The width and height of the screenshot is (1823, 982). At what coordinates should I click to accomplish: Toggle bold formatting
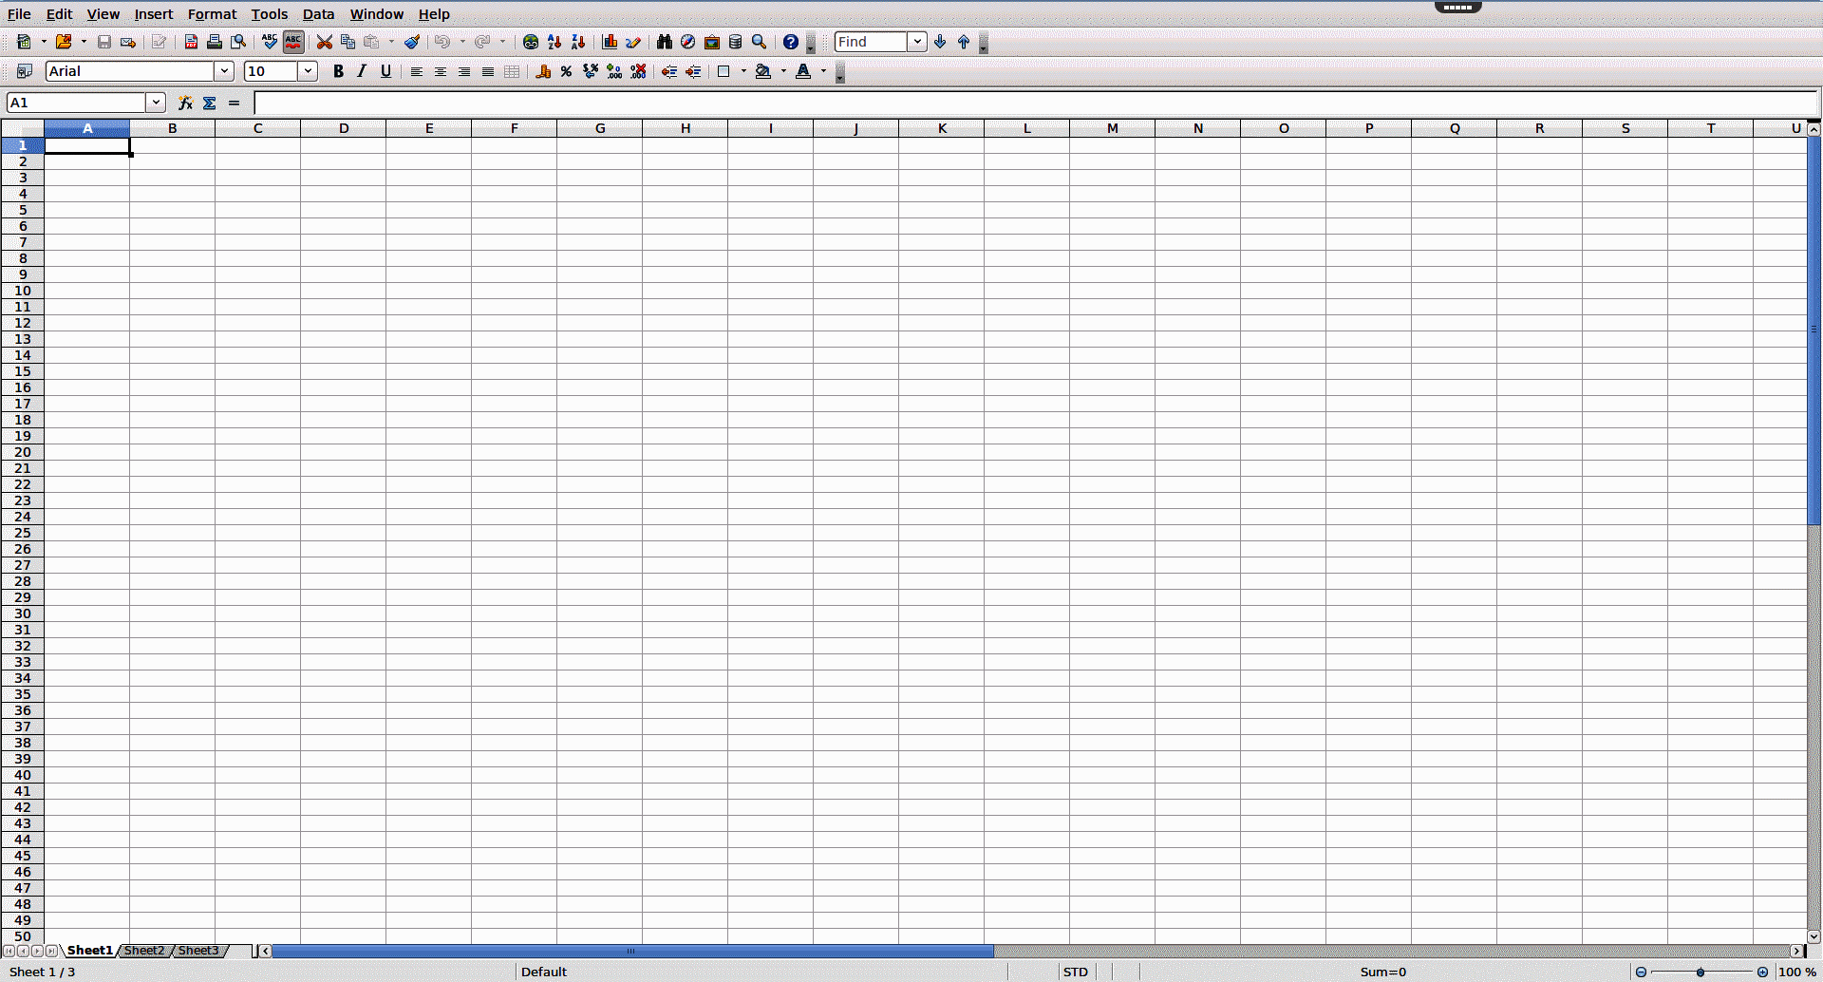click(338, 71)
